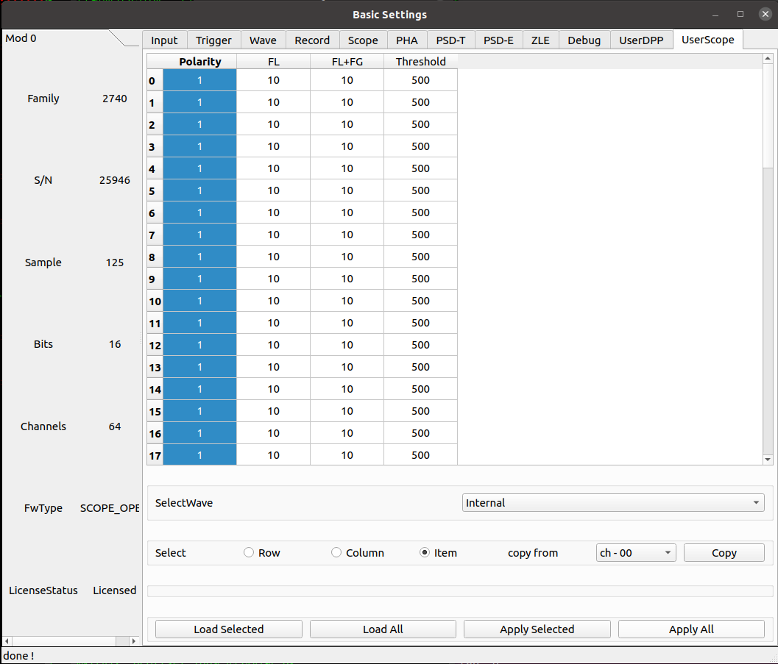Select the Column radio button

tap(336, 553)
